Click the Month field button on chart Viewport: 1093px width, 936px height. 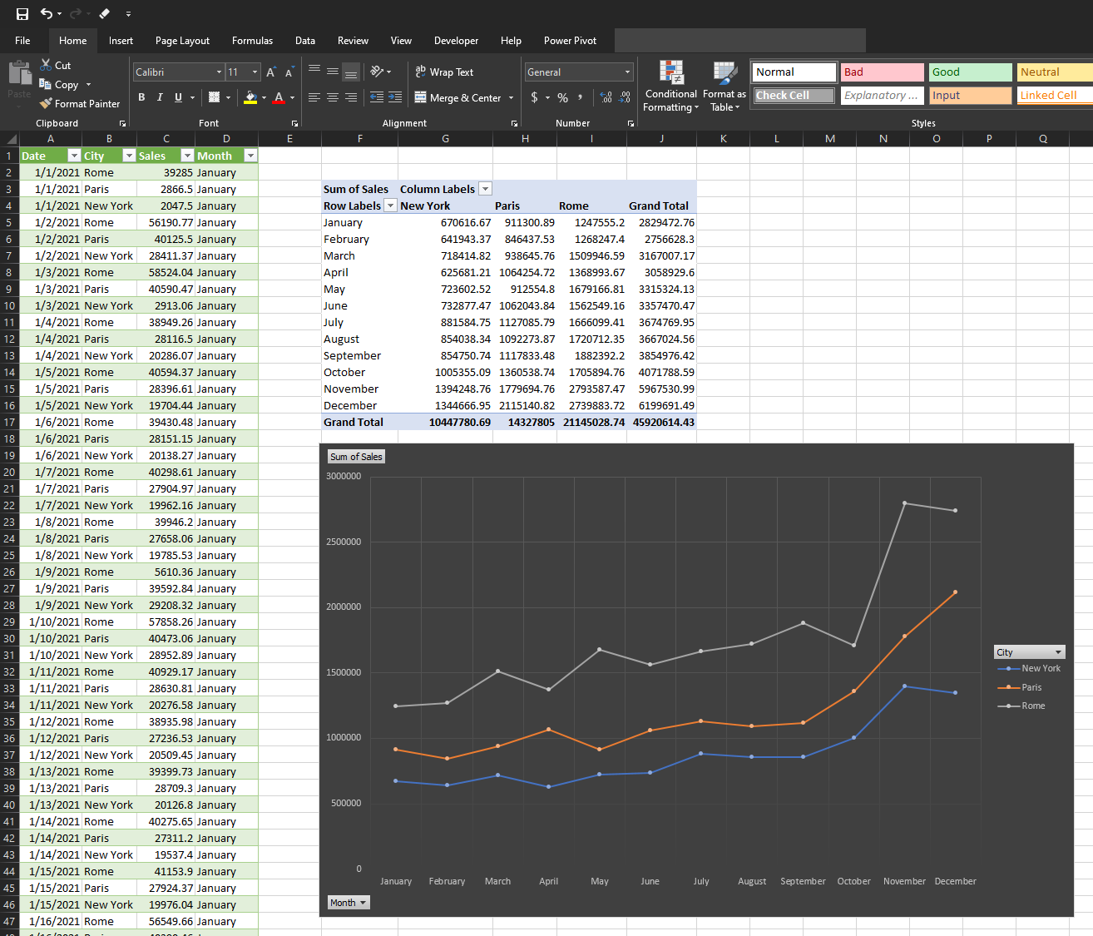(349, 903)
